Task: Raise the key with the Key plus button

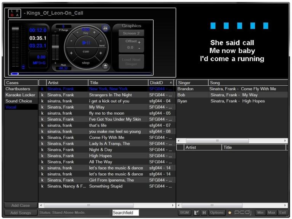Action: (94, 32)
